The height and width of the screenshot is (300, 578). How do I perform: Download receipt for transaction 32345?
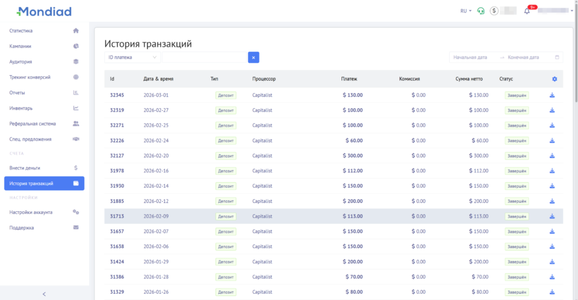552,95
